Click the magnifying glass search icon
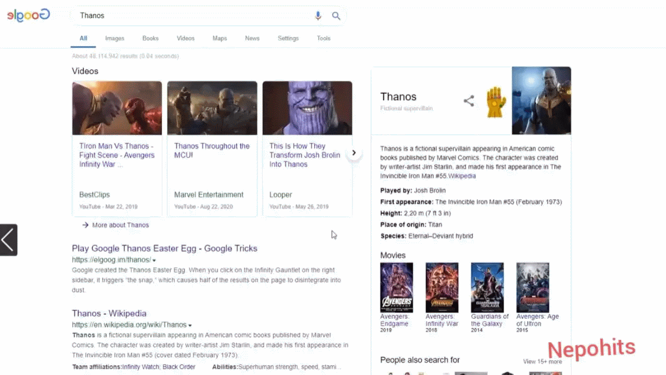This screenshot has width=666, height=375. (x=336, y=16)
